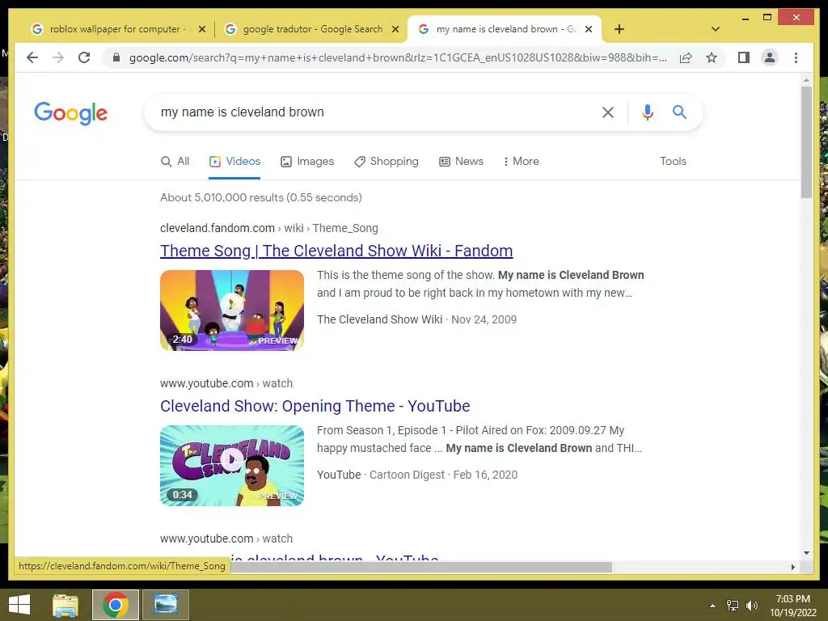
Task: Click the scroll right arrow
Action: pyautogui.click(x=792, y=567)
